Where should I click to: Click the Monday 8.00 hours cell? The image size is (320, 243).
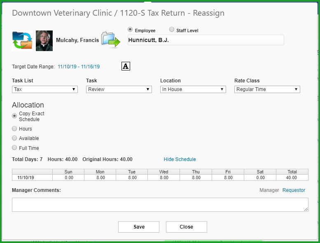pos(100,178)
